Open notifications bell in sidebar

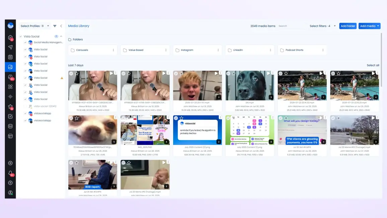(10, 173)
